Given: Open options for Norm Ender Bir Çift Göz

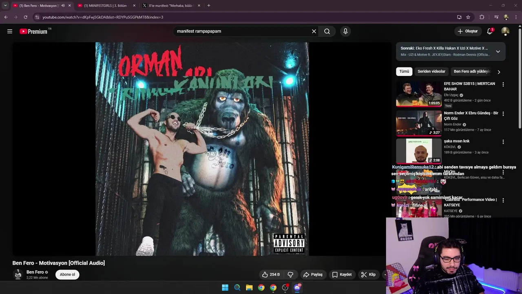Looking at the screenshot, I should coord(503,114).
